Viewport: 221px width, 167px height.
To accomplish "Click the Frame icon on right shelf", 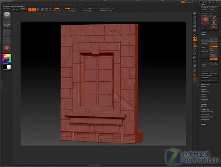I will (x=195, y=53).
